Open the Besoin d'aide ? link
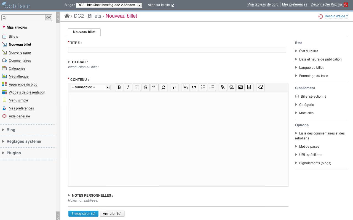This screenshot has height=220, width=353. coord(336,16)
